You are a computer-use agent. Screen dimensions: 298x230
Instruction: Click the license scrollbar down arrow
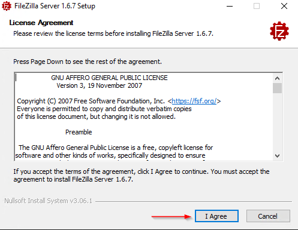tap(277, 156)
